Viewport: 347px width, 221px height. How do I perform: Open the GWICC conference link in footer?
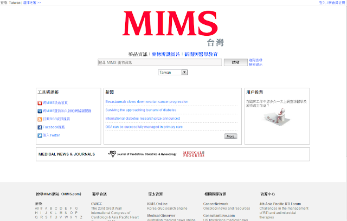pos(97,204)
